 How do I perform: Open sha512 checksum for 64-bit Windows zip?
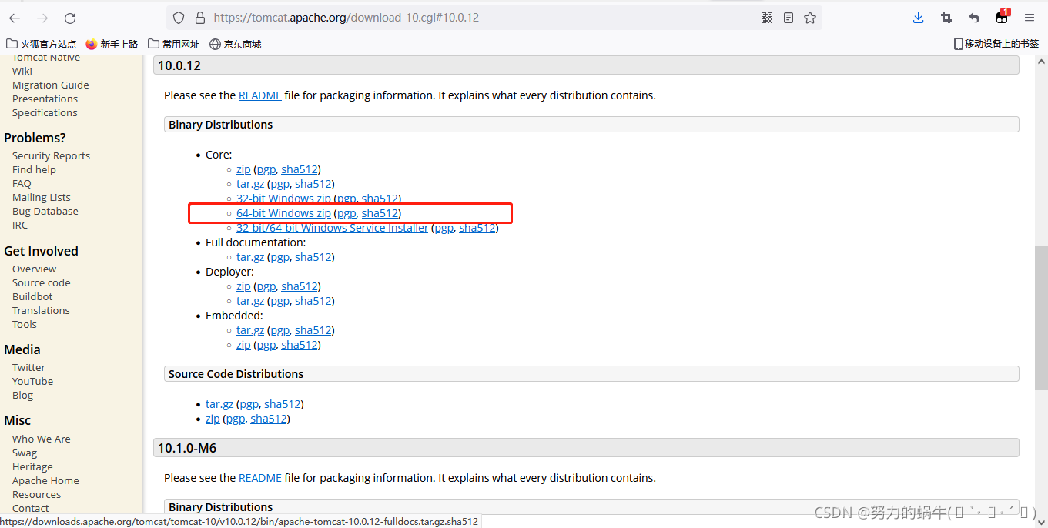tap(380, 213)
